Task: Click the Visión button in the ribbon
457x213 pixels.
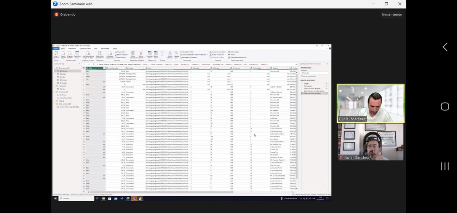Action: (x=232, y=54)
